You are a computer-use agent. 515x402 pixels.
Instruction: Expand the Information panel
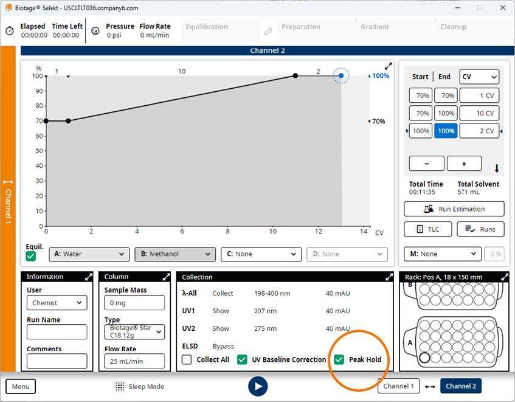tap(89, 277)
